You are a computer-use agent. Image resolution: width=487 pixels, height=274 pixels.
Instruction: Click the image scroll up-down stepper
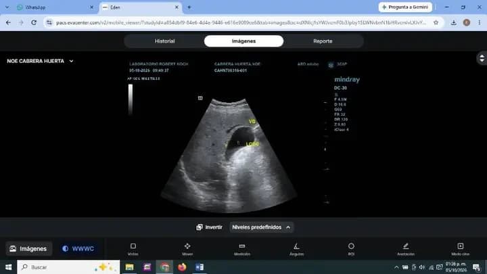482,58
